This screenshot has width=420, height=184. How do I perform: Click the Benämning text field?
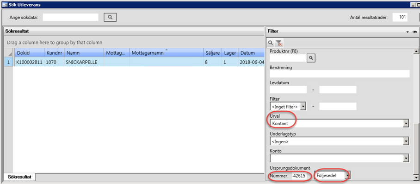[x=340, y=74]
